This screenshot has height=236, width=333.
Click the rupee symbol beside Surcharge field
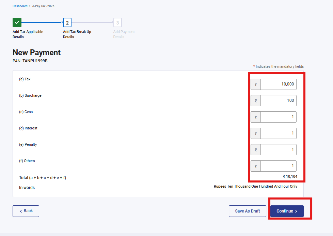pyautogui.click(x=256, y=101)
